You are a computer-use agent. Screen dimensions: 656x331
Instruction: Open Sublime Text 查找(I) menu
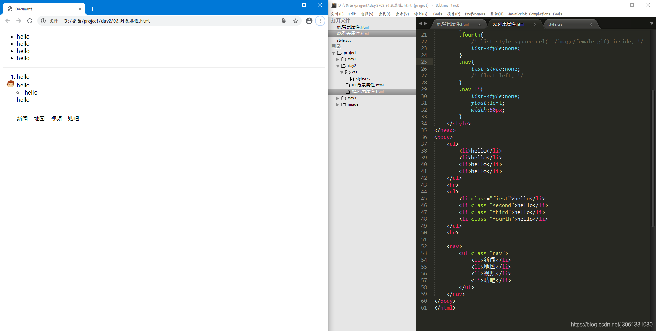click(x=384, y=14)
